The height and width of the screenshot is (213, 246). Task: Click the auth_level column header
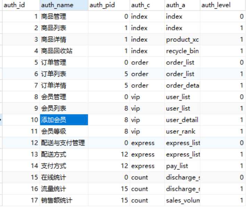(223, 5)
